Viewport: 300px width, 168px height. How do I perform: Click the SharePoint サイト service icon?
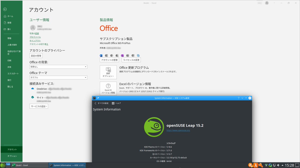coord(32,97)
